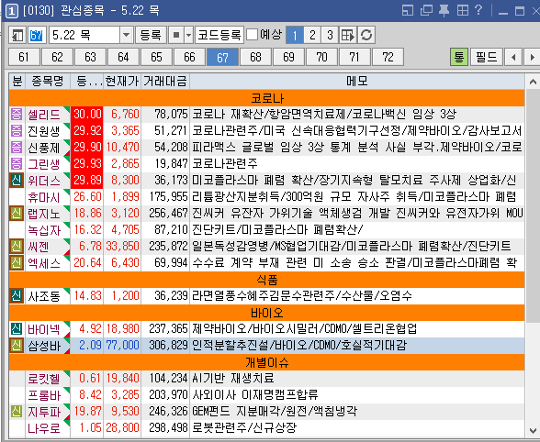Switch to group tab 64

coord(123,57)
